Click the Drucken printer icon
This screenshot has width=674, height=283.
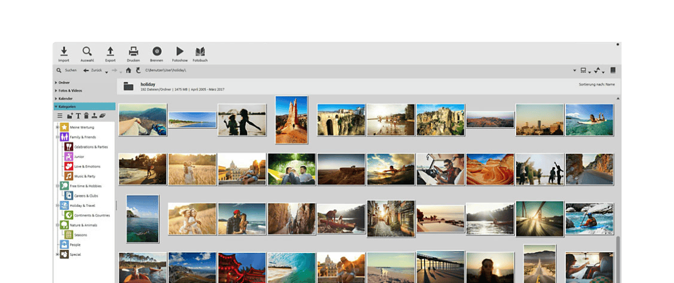pos(134,54)
